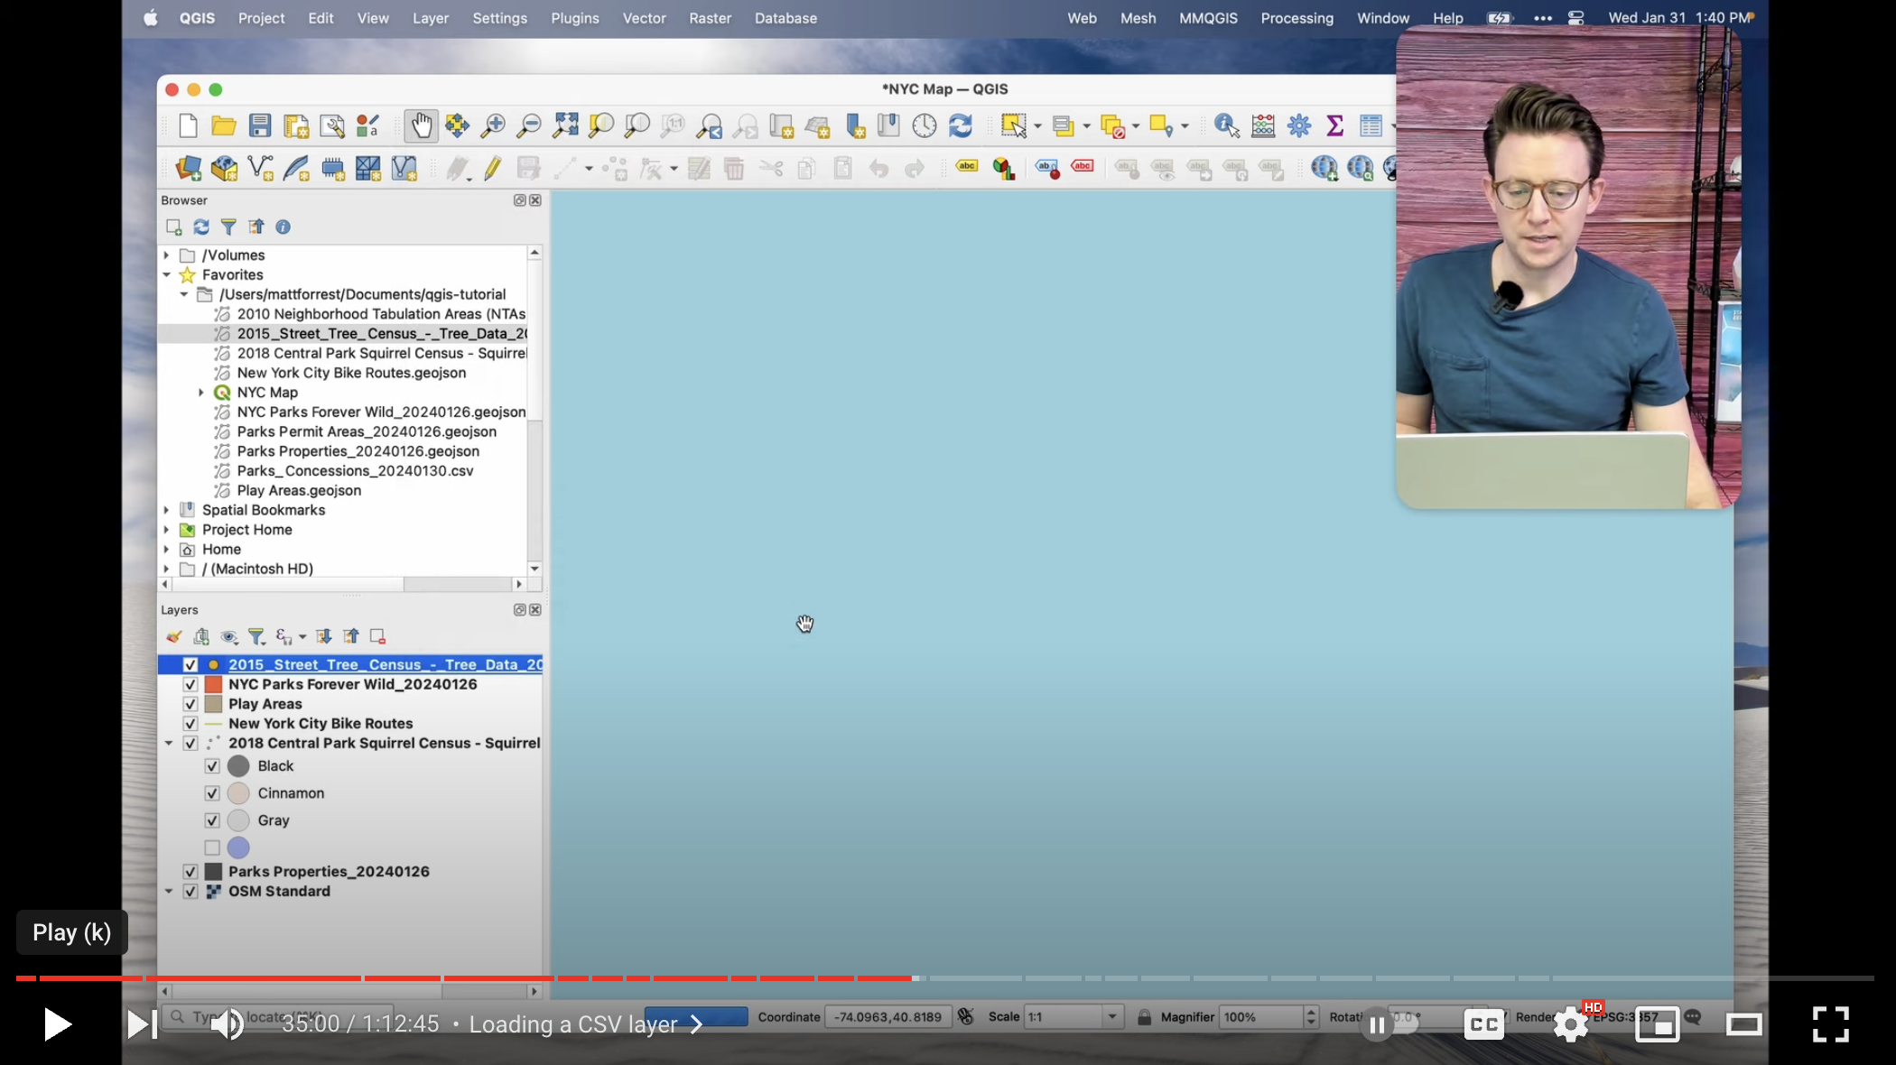The image size is (1896, 1065).
Task: Click the Zoom In magnifier tool
Action: click(493, 125)
